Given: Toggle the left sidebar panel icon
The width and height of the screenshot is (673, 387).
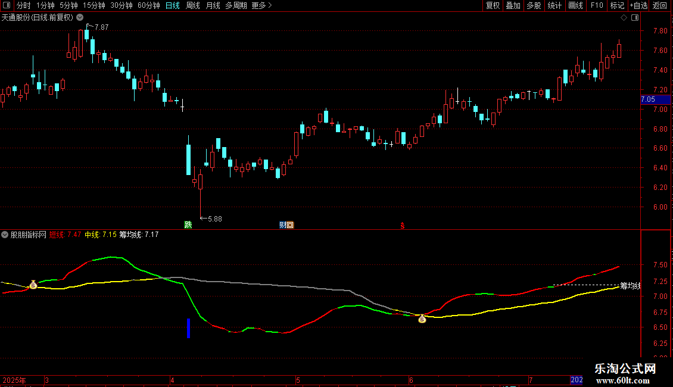Looking at the screenshot, I should pos(7,5).
